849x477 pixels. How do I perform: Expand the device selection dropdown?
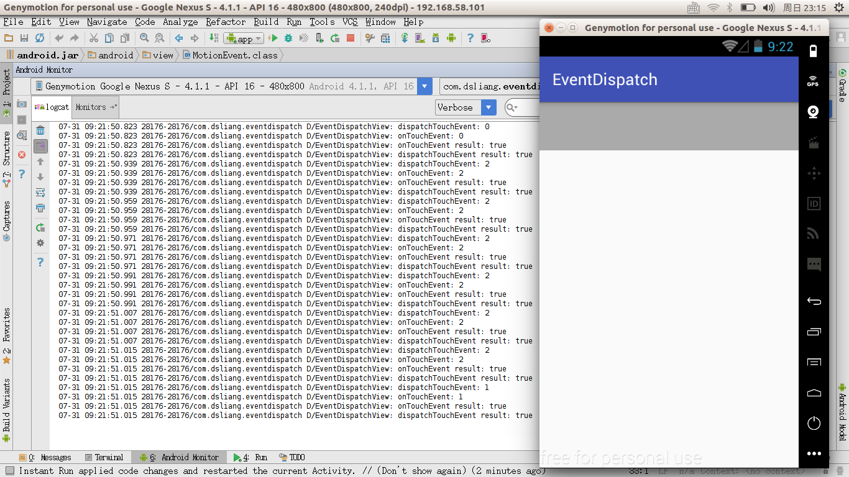coord(425,86)
